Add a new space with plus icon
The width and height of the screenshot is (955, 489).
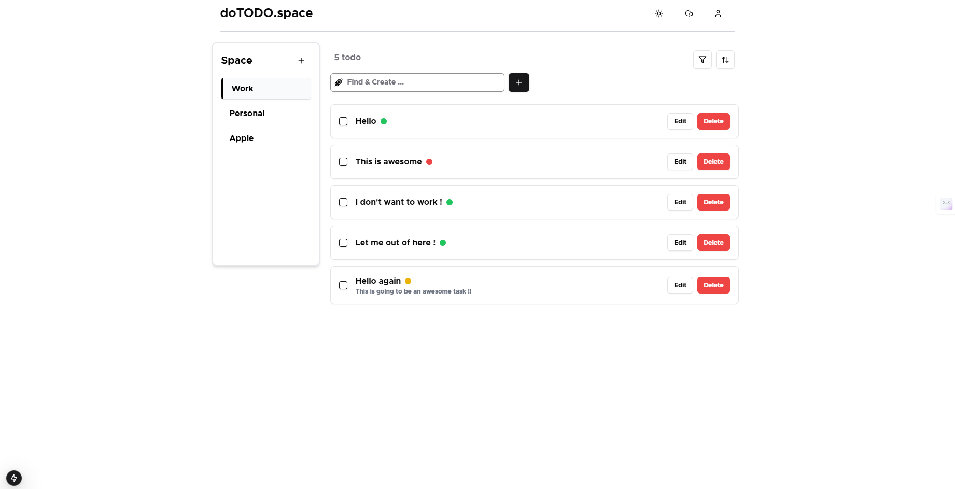click(301, 61)
